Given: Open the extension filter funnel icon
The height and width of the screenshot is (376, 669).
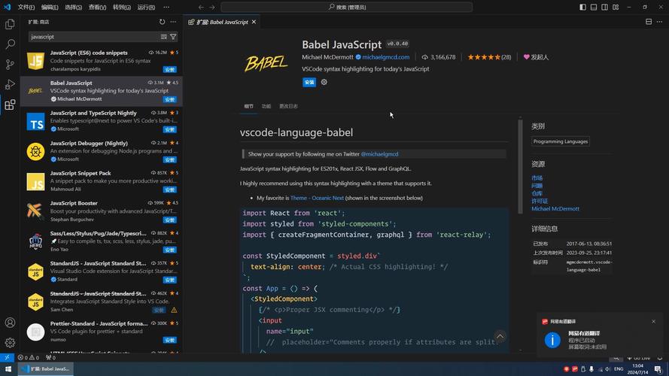Looking at the screenshot, I should [x=173, y=37].
